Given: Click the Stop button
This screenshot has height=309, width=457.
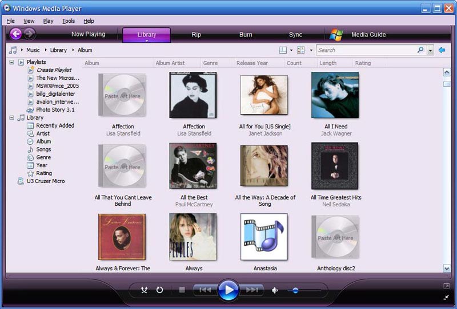Looking at the screenshot, I should click(182, 290).
